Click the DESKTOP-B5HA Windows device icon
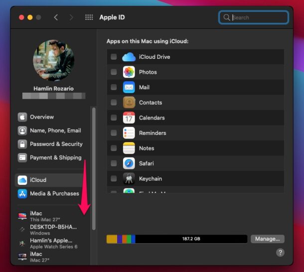The height and width of the screenshot is (272, 304). pos(22,230)
